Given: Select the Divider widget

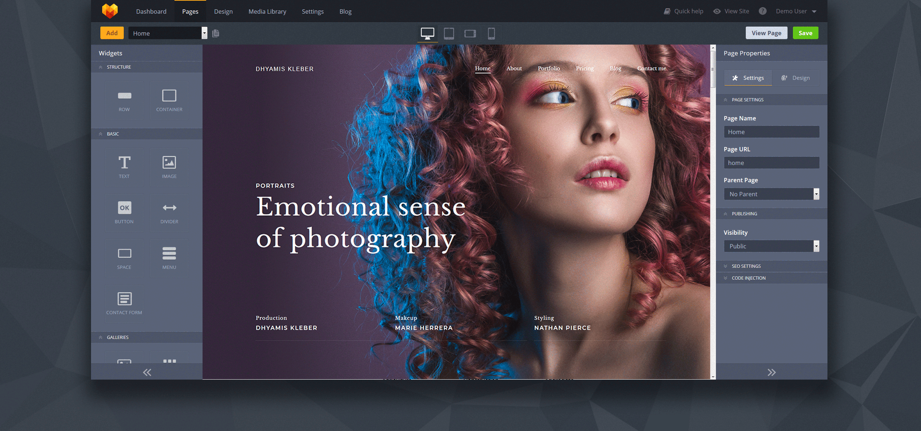Looking at the screenshot, I should (169, 213).
